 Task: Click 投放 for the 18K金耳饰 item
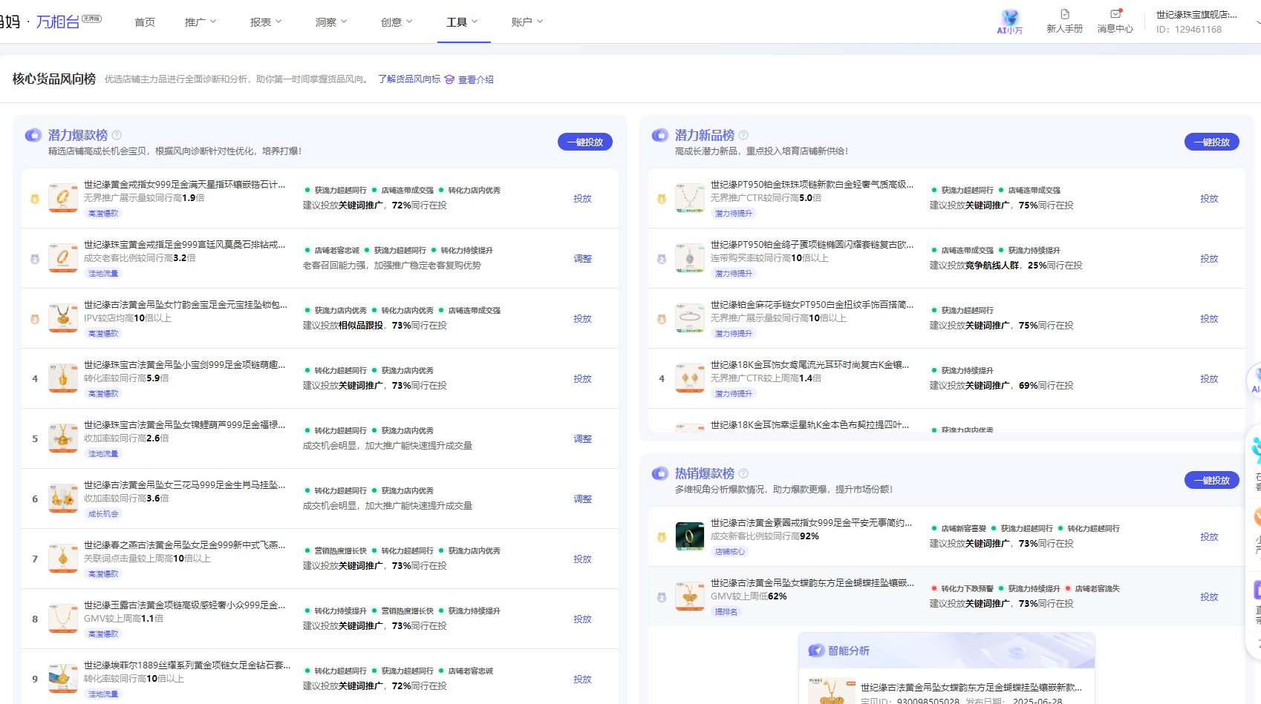[1209, 379]
